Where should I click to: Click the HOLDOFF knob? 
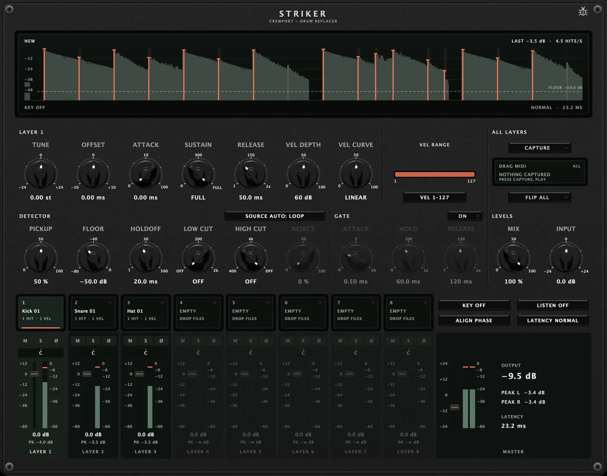coord(146,258)
